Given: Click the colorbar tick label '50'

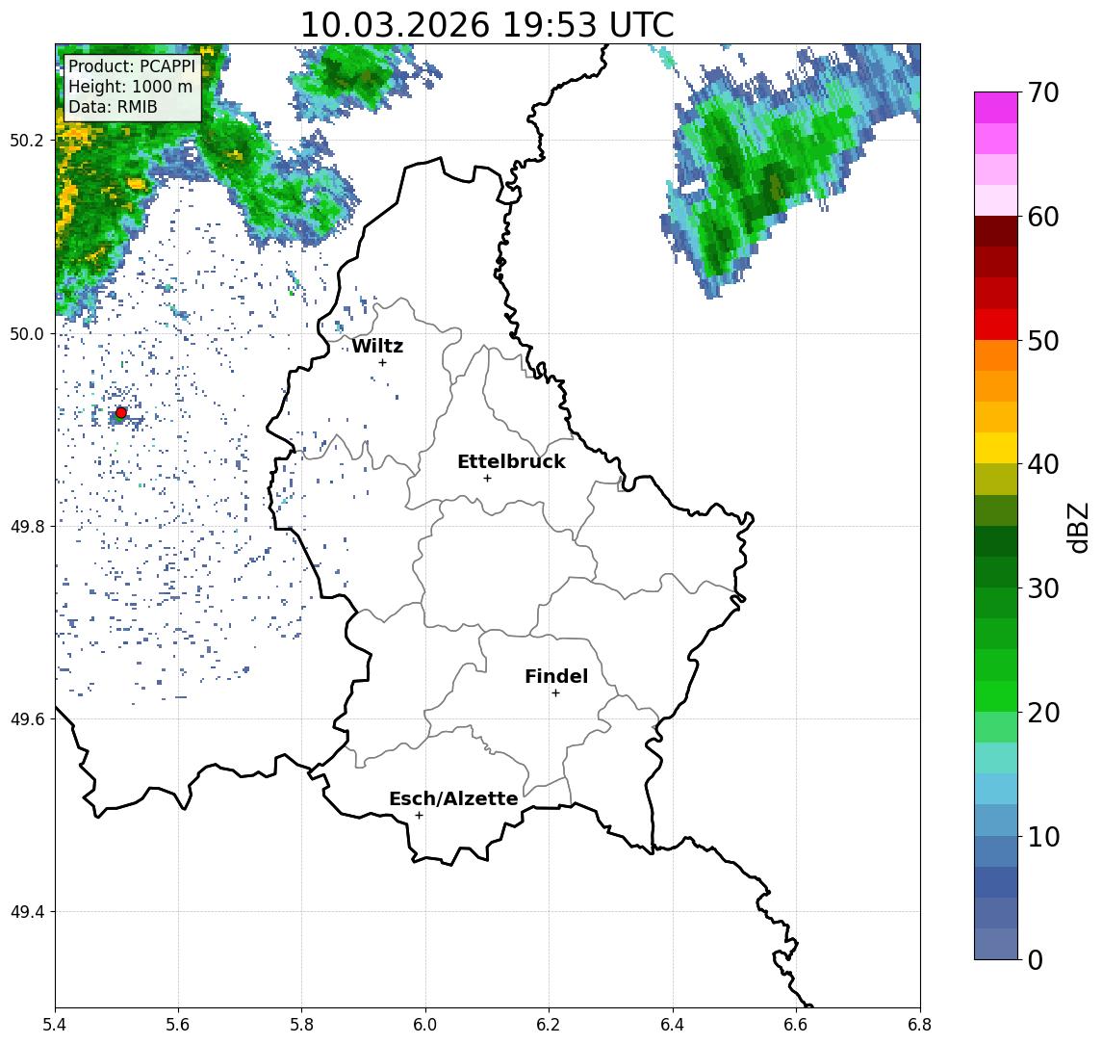Looking at the screenshot, I should (1043, 341).
